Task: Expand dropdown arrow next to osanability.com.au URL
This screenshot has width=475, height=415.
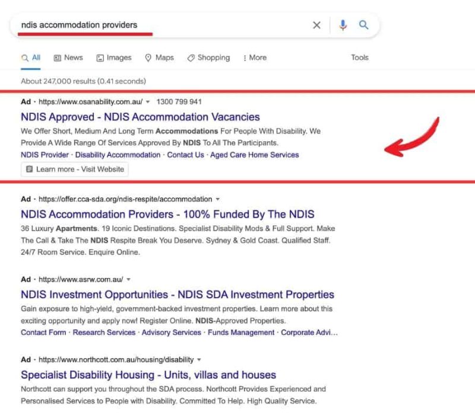Action: (x=148, y=102)
